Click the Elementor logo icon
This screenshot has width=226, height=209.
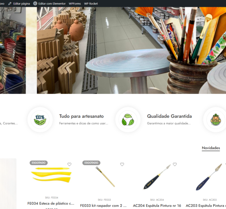[x=35, y=4]
